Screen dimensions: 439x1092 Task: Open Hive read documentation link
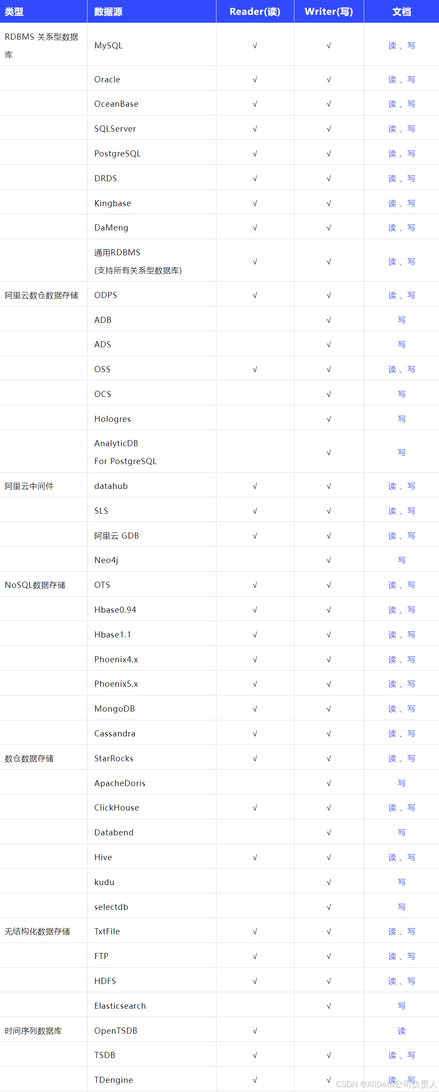[392, 858]
